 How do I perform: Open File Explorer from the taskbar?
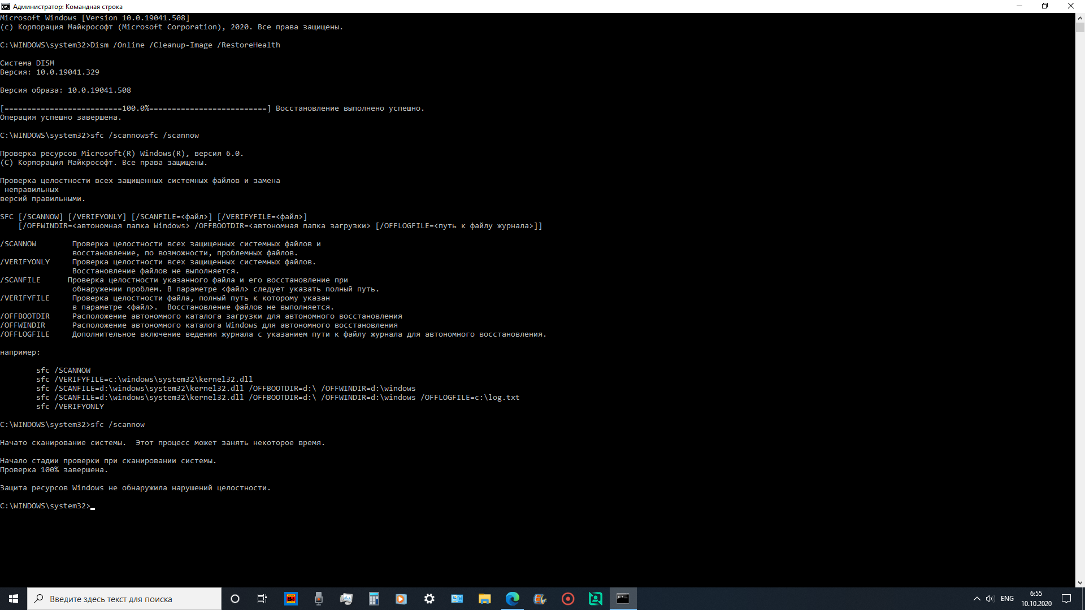pyautogui.click(x=484, y=599)
